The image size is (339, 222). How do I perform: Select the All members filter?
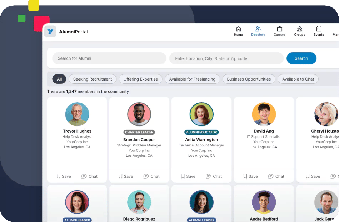click(59, 79)
